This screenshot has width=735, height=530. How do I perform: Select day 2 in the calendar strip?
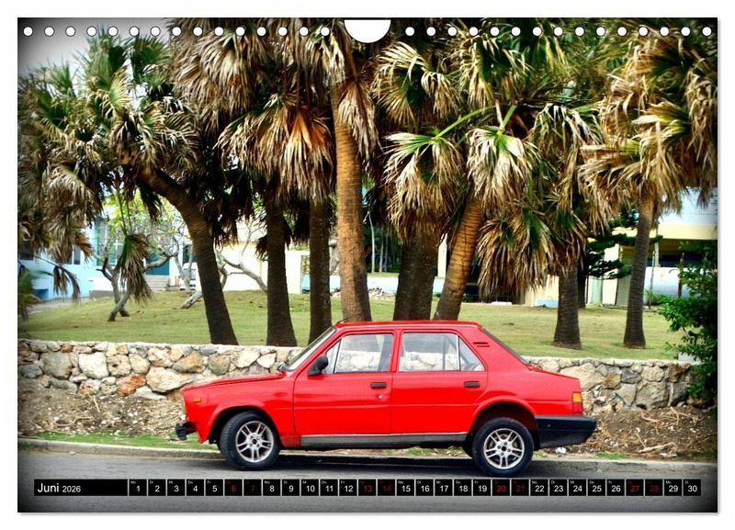156,488
